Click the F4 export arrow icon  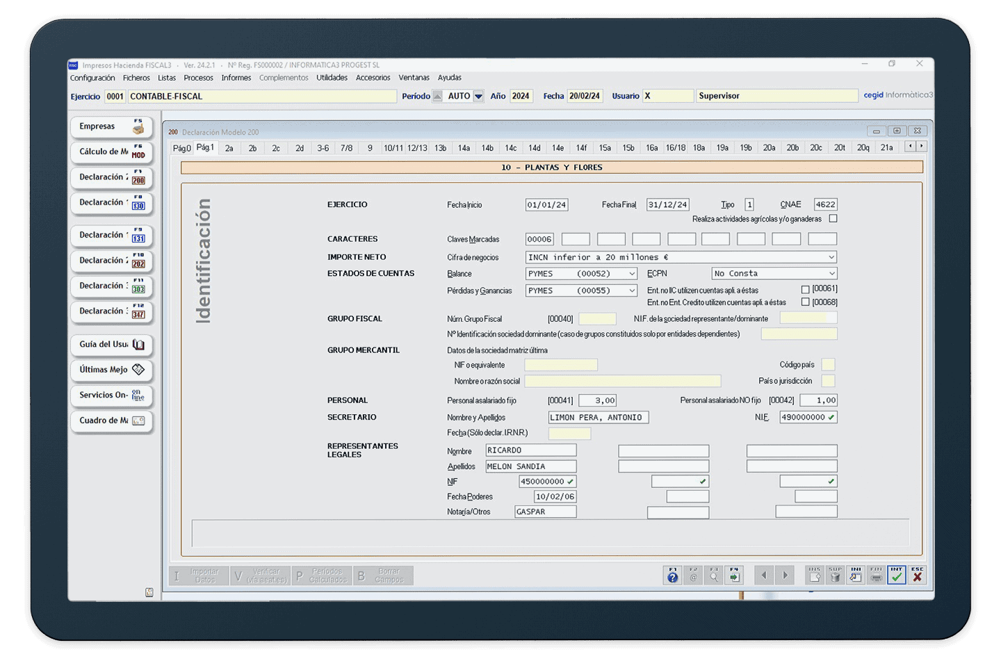tap(734, 576)
